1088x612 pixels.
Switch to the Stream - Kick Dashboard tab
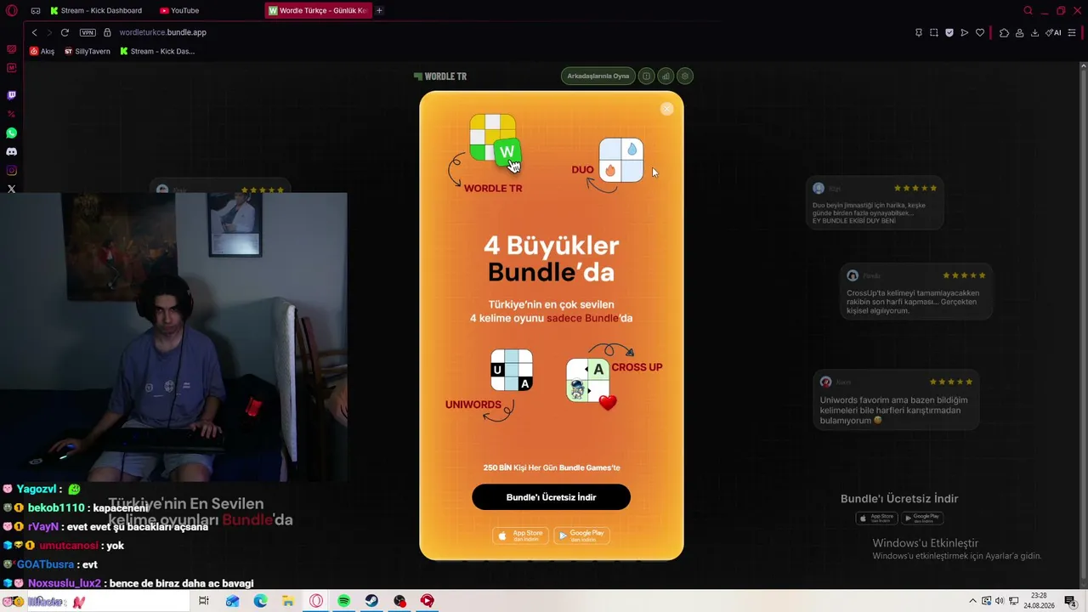pos(96,10)
